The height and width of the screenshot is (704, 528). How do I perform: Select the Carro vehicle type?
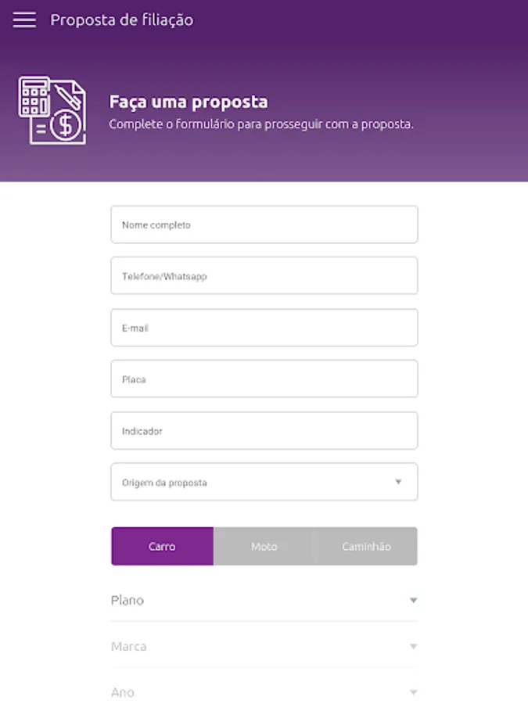coord(162,546)
